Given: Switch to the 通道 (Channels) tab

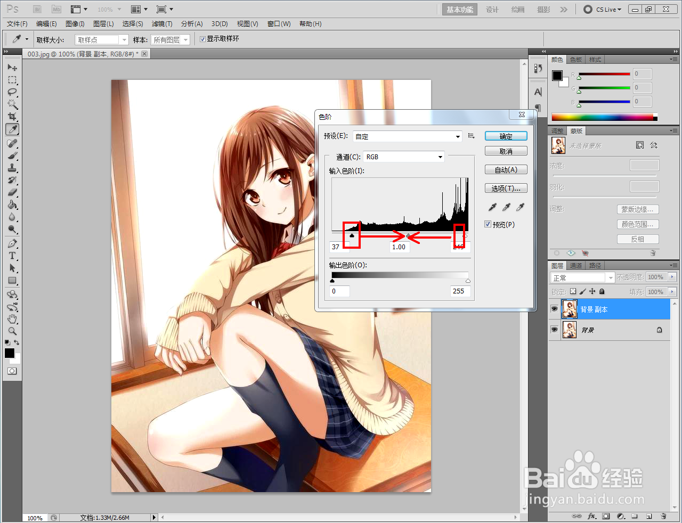Looking at the screenshot, I should tap(576, 265).
